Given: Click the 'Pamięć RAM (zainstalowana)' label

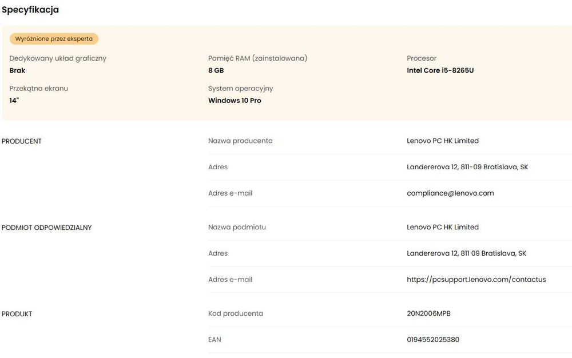Looking at the screenshot, I should (257, 58).
